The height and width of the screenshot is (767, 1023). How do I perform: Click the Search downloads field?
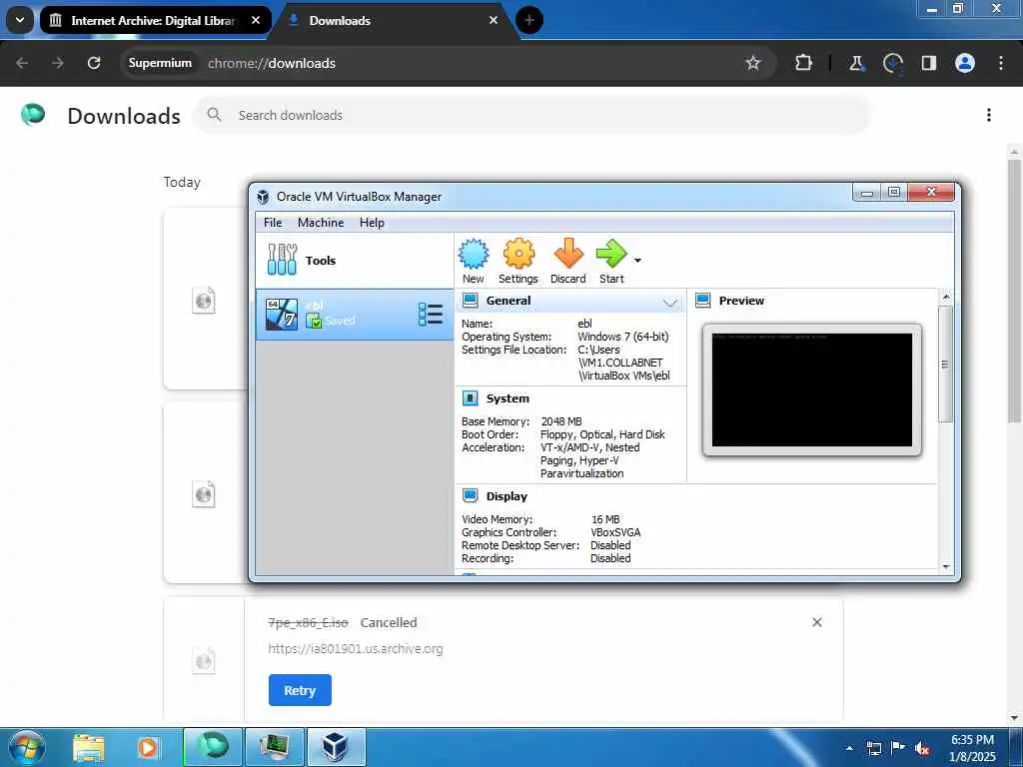coord(532,116)
